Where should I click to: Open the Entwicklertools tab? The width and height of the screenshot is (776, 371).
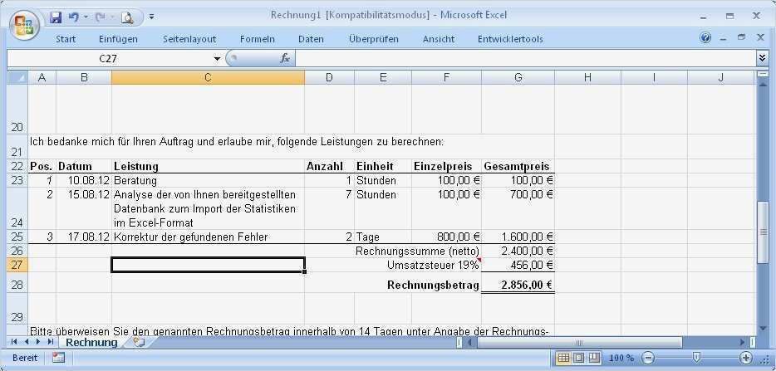[510, 39]
